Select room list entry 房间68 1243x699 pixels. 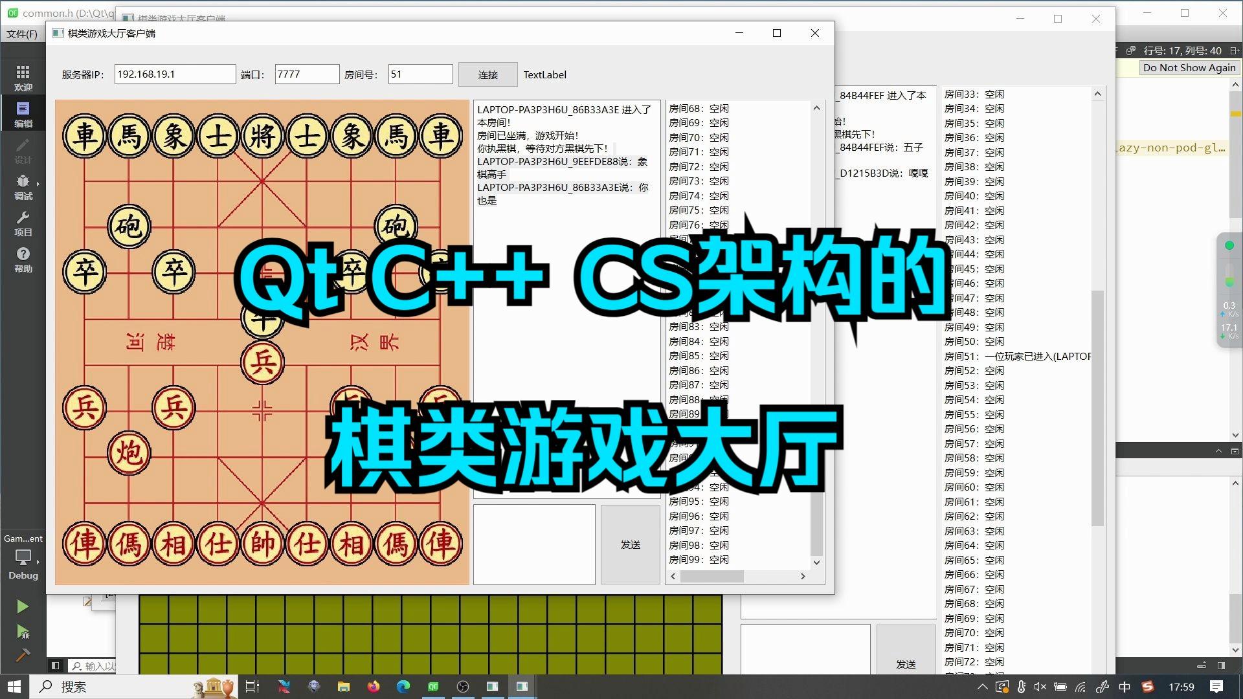pyautogui.click(x=699, y=108)
